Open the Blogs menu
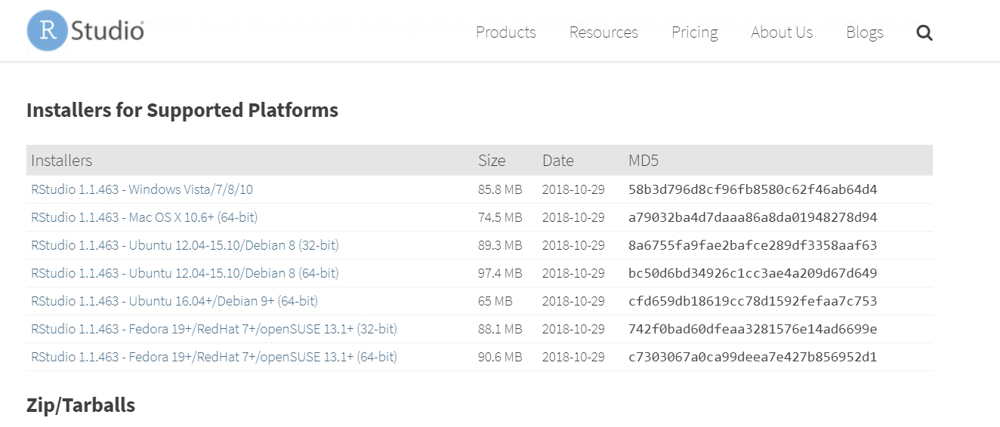 click(x=865, y=32)
